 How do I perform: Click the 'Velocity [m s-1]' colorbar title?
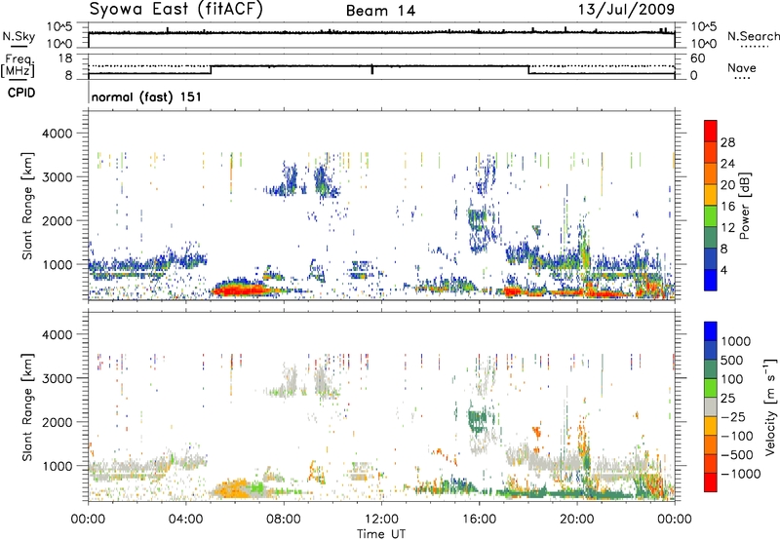click(x=770, y=406)
